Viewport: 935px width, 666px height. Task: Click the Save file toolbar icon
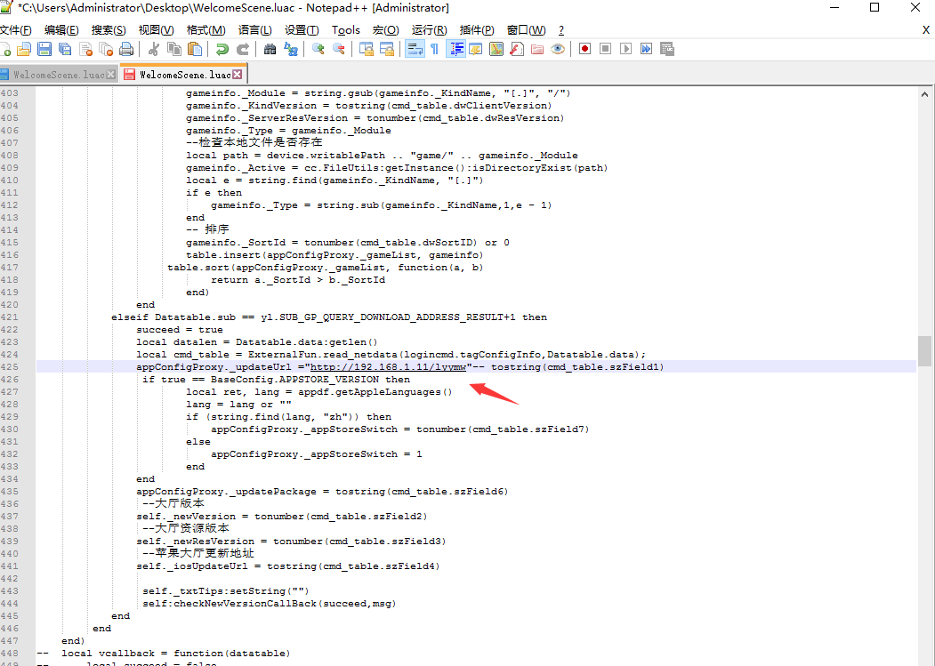tap(44, 49)
